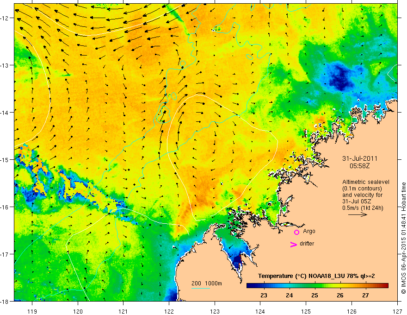This screenshot has width=407, height=315.
Task: Click the Temperature NOAA18_L3U title text
Action: point(316,276)
